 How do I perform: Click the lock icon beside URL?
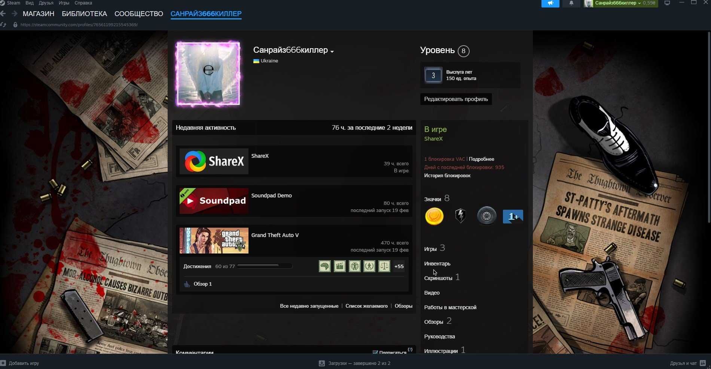pos(15,25)
